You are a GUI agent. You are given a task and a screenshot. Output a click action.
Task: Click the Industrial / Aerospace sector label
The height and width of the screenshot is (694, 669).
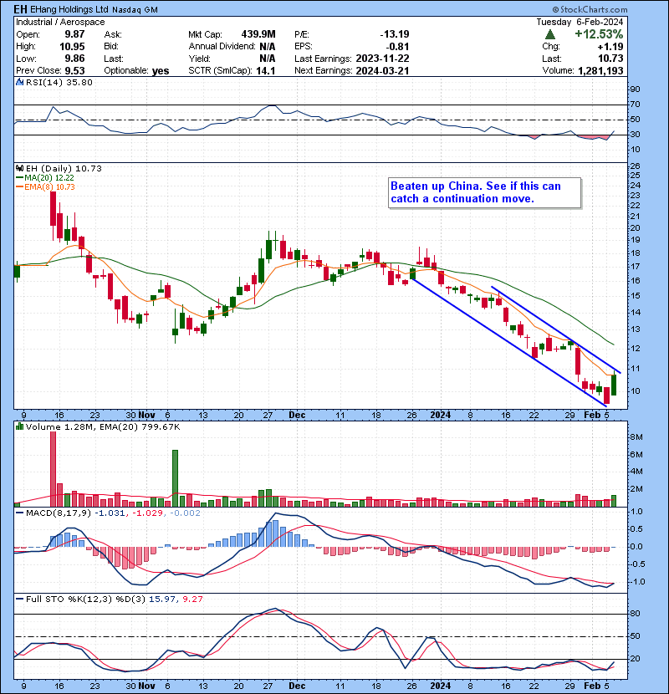61,22
